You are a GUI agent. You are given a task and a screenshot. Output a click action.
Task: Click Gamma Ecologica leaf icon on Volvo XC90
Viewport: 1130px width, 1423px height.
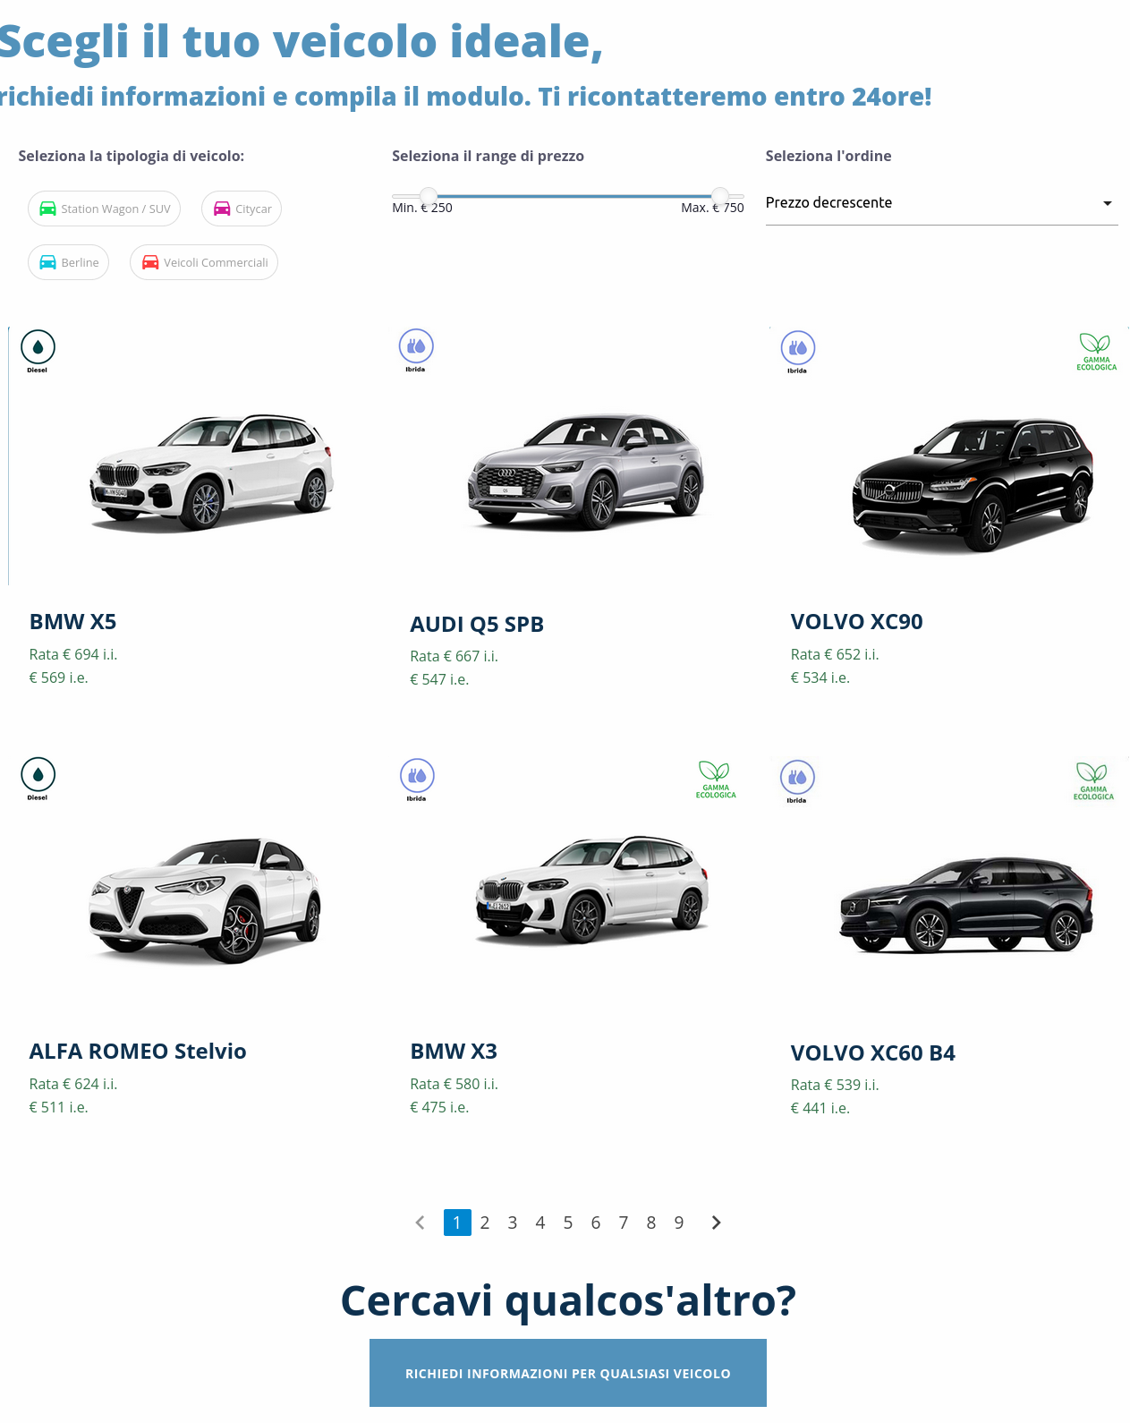(x=1096, y=352)
